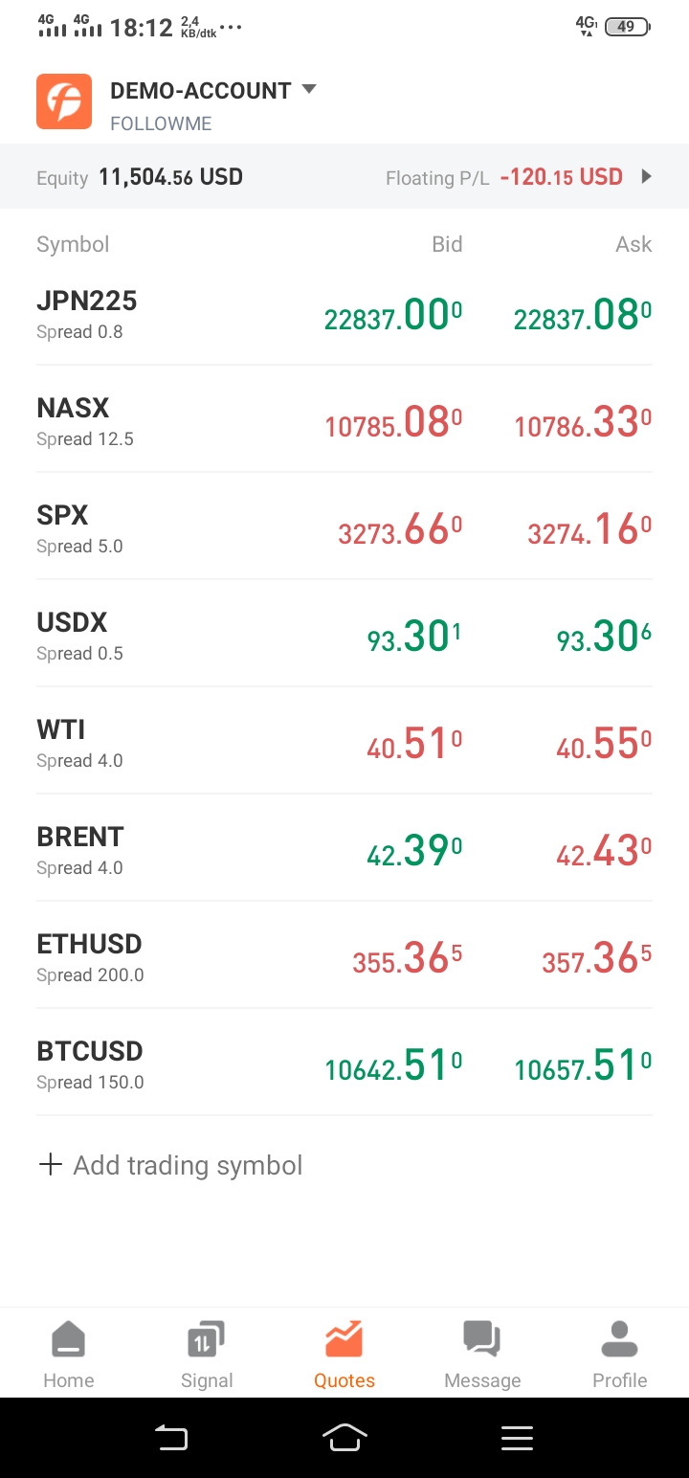Open the USDX symbol row
This screenshot has height=1478, width=689.
click(x=344, y=636)
